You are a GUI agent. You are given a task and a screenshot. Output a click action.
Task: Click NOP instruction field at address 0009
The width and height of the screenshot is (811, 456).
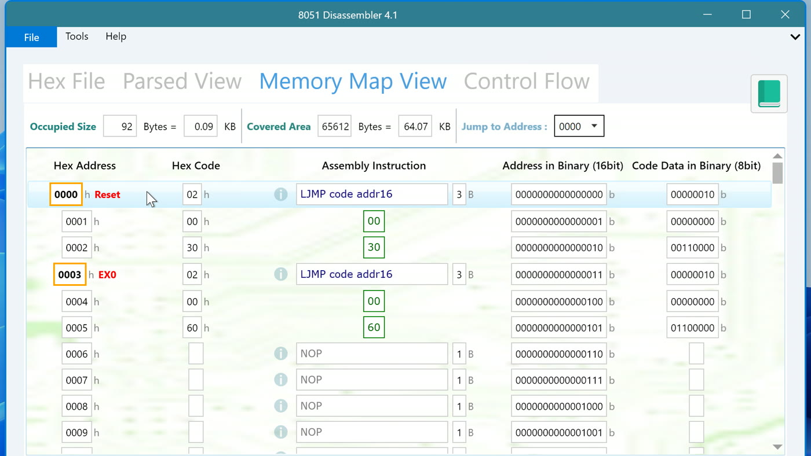(372, 432)
